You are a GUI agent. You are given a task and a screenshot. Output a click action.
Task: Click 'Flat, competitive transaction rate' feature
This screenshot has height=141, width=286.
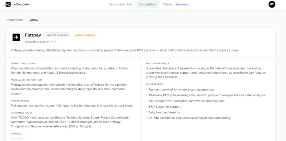186,101
